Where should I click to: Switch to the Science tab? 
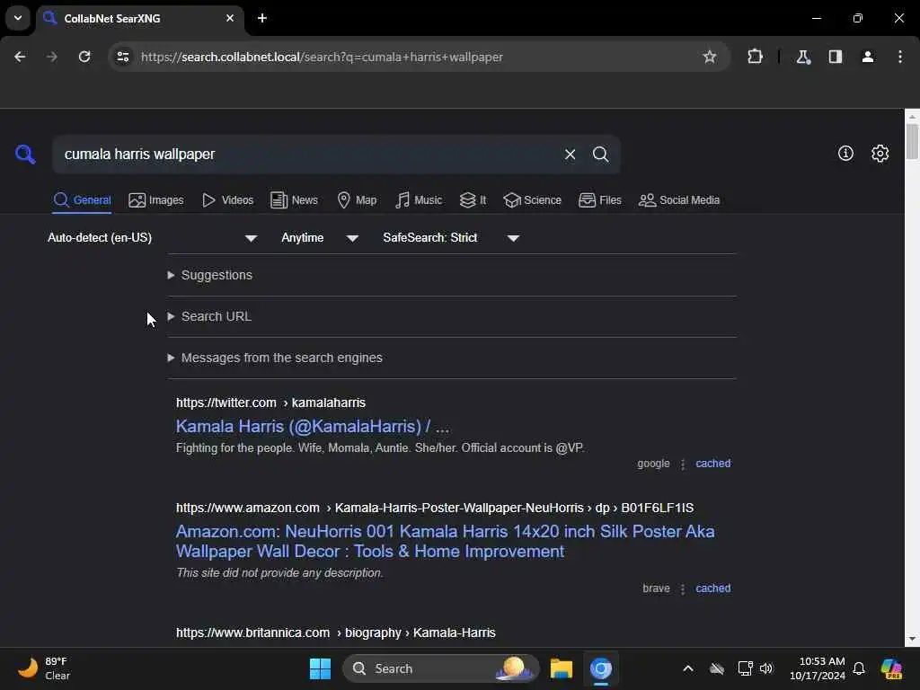coord(532,200)
